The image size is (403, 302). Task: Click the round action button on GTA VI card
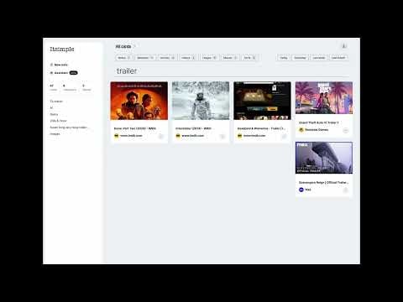pyautogui.click(x=345, y=131)
